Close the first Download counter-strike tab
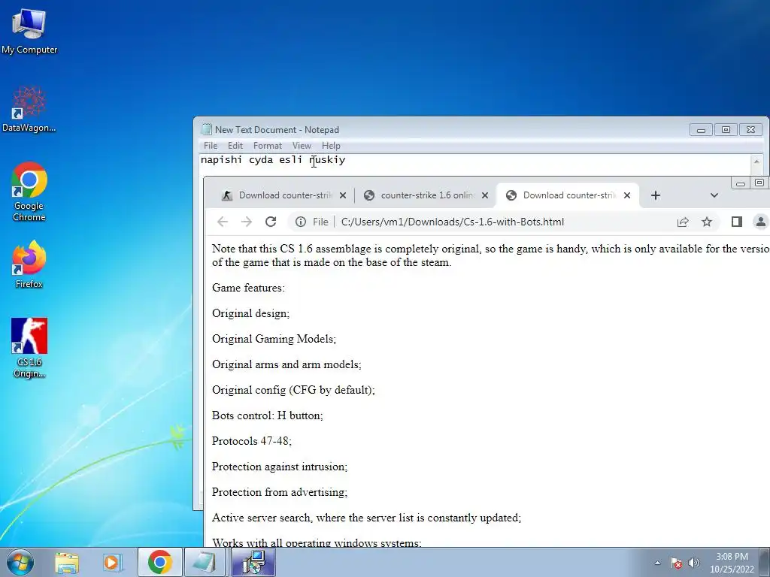 click(x=343, y=195)
